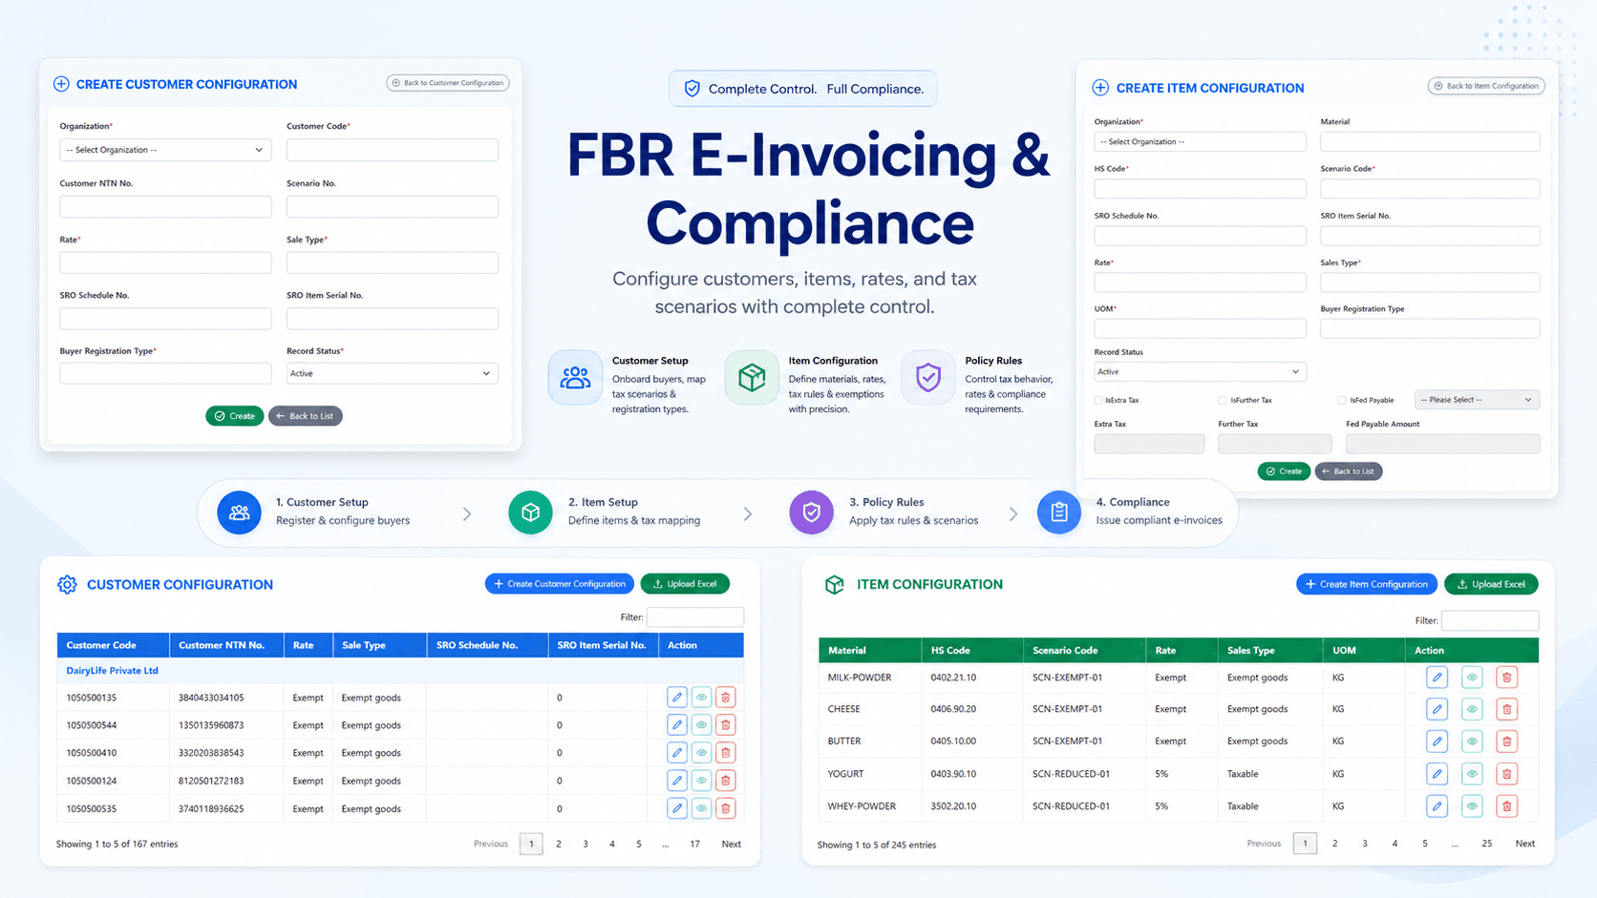Image resolution: width=1597 pixels, height=898 pixels.
Task: Click Create Customer Configuration button
Action: coord(560,584)
